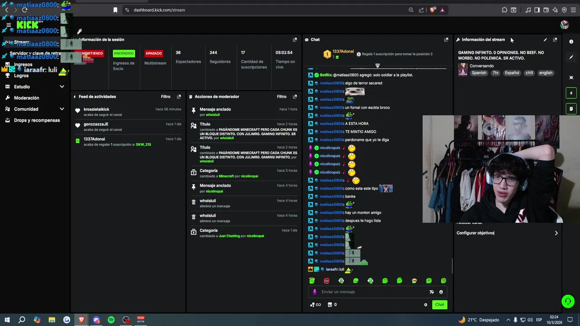
Task: Pop out Acciones de moderador panel
Action: 295,97
